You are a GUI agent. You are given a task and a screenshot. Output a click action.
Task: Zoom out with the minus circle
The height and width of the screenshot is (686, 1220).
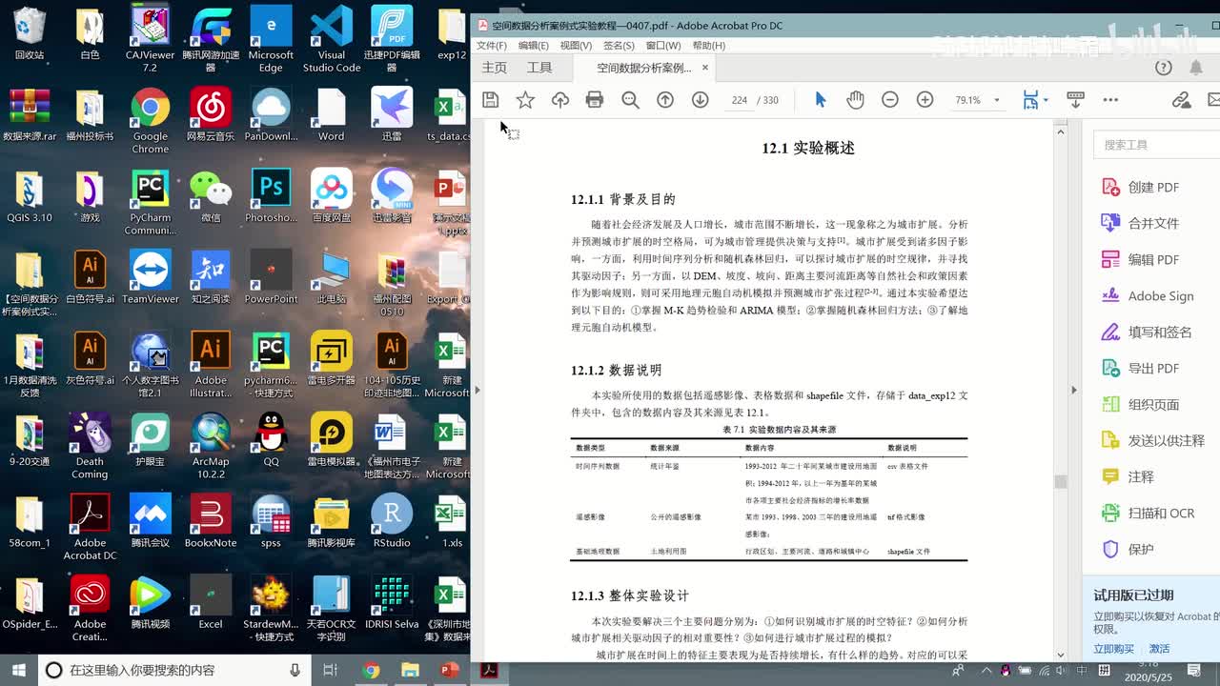[x=890, y=100]
